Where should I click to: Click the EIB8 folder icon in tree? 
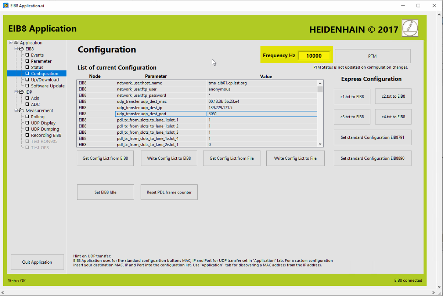pos(22,49)
